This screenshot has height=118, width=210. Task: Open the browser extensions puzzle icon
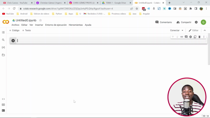point(190,9)
